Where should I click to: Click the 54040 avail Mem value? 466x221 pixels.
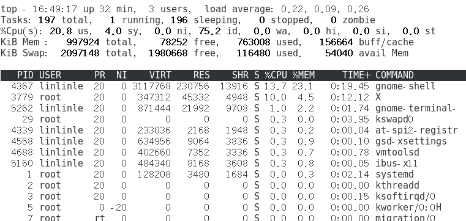point(339,53)
